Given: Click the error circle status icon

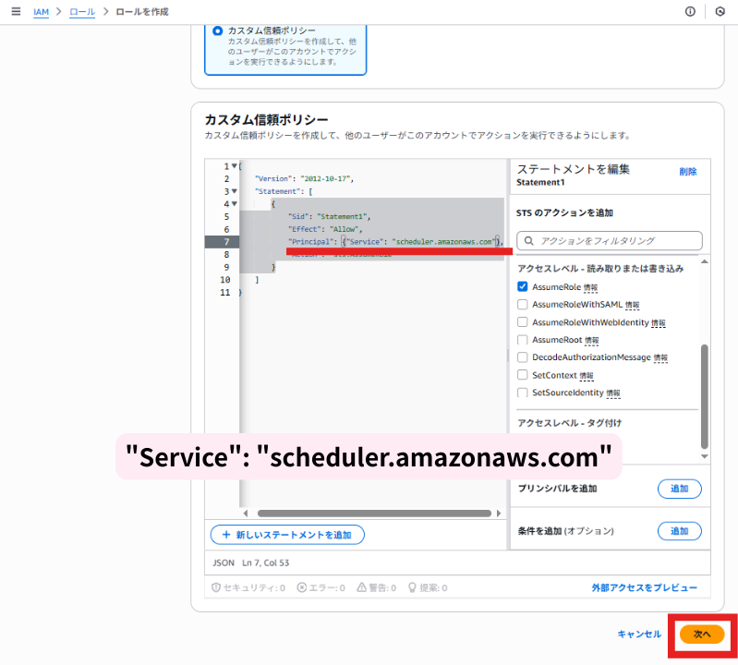Looking at the screenshot, I should [302, 587].
